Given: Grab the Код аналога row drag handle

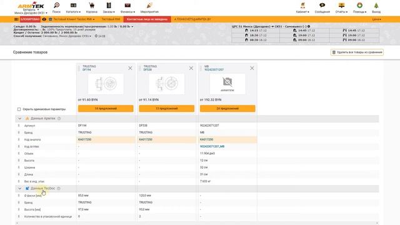Looking at the screenshot, I should (x=19, y=139).
